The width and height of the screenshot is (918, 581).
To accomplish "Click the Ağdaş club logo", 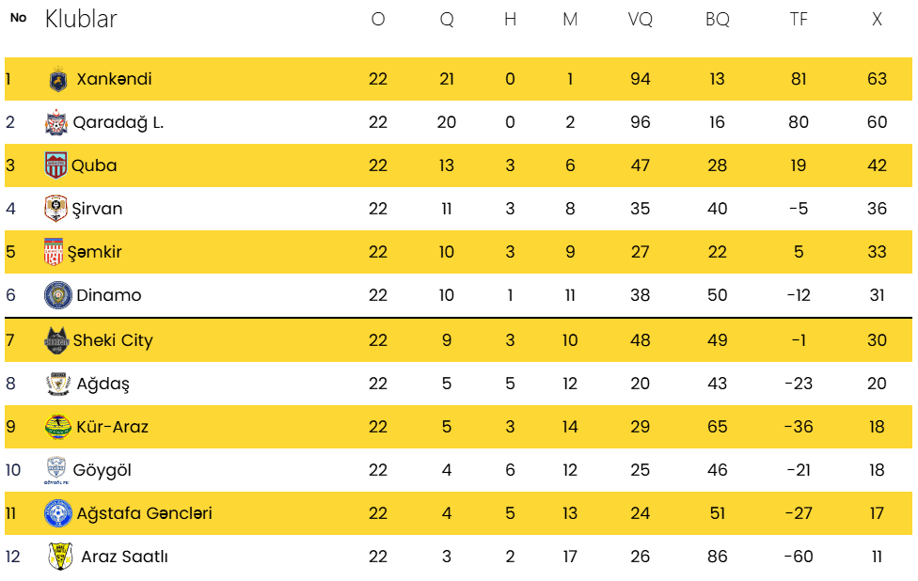I will click(58, 384).
